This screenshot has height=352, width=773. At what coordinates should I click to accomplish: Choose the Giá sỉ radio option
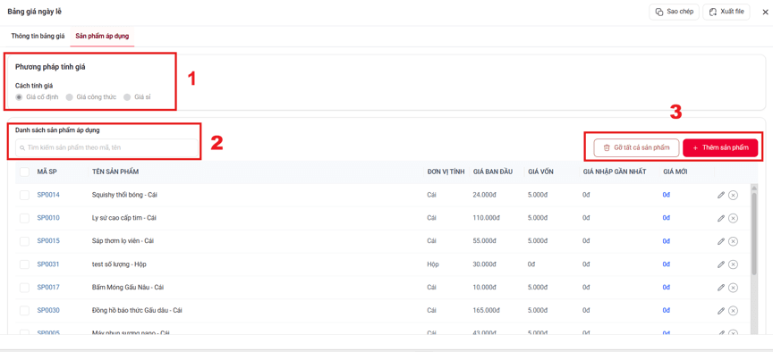pos(127,97)
